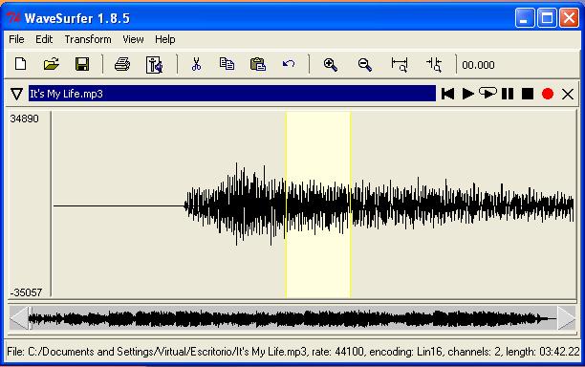Paste audio using clipboard icon
Viewport: 585px width, 367px height.
(258, 64)
